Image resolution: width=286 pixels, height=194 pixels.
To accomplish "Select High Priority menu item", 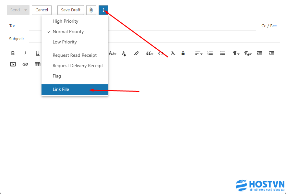I will (x=66, y=21).
